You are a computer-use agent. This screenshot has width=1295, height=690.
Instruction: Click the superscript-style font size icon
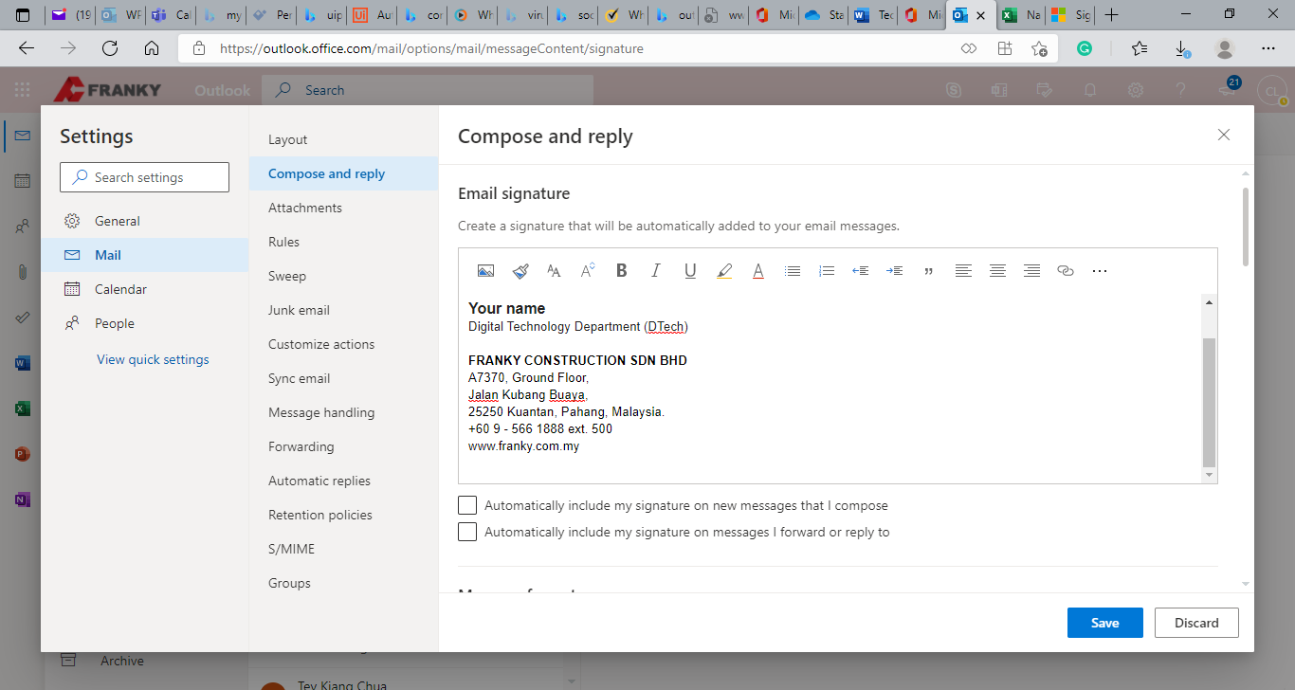[588, 271]
